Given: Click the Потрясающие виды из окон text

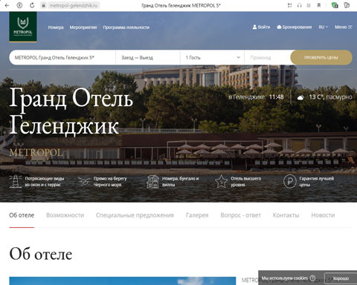Looking at the screenshot, I should [45, 182].
